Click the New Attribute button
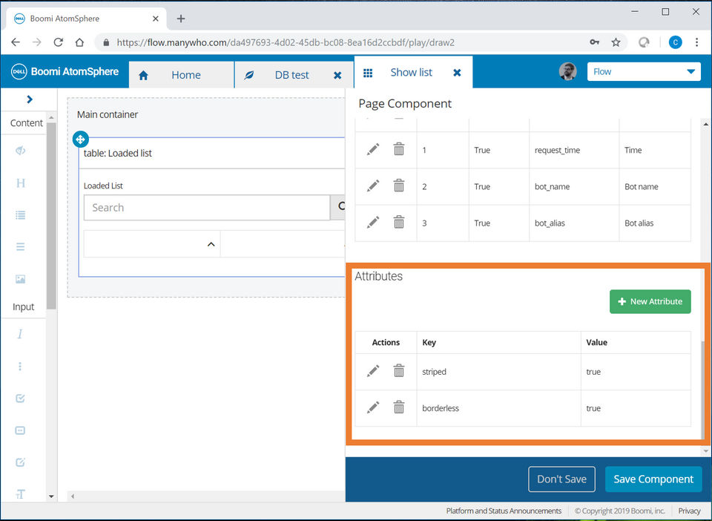The image size is (712, 521). [x=650, y=301]
